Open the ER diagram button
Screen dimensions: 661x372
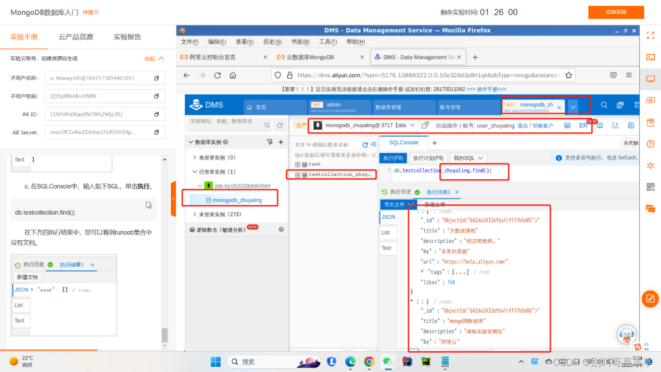583,126
